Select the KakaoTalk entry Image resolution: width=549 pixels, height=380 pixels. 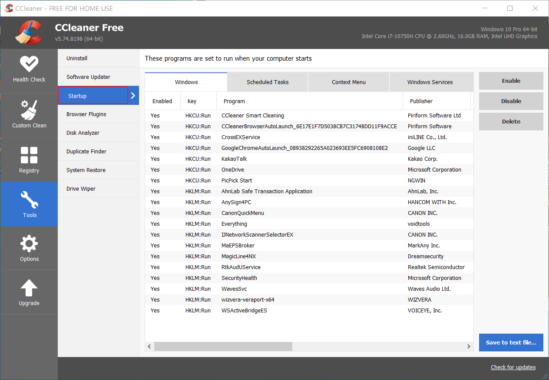pos(309,159)
